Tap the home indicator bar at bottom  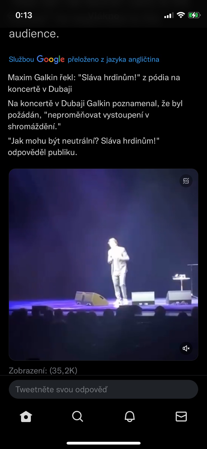(104, 443)
